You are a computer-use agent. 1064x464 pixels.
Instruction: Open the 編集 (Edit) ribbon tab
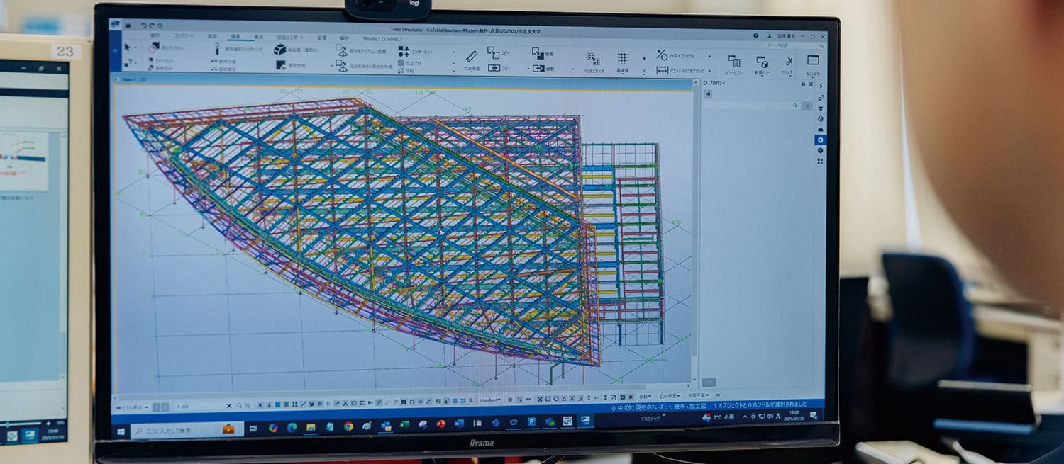234,37
